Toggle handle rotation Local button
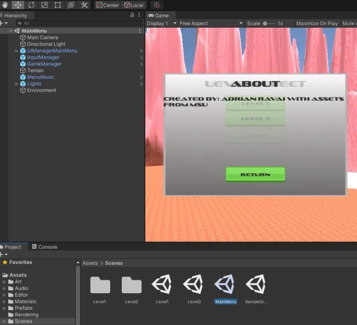The height and width of the screenshot is (325, 357). (134, 5)
